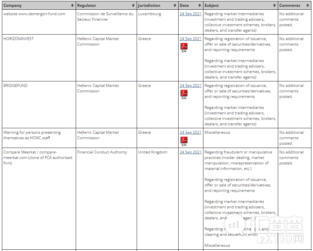Sort table by Jurisdiction column arrows

point(175,5)
